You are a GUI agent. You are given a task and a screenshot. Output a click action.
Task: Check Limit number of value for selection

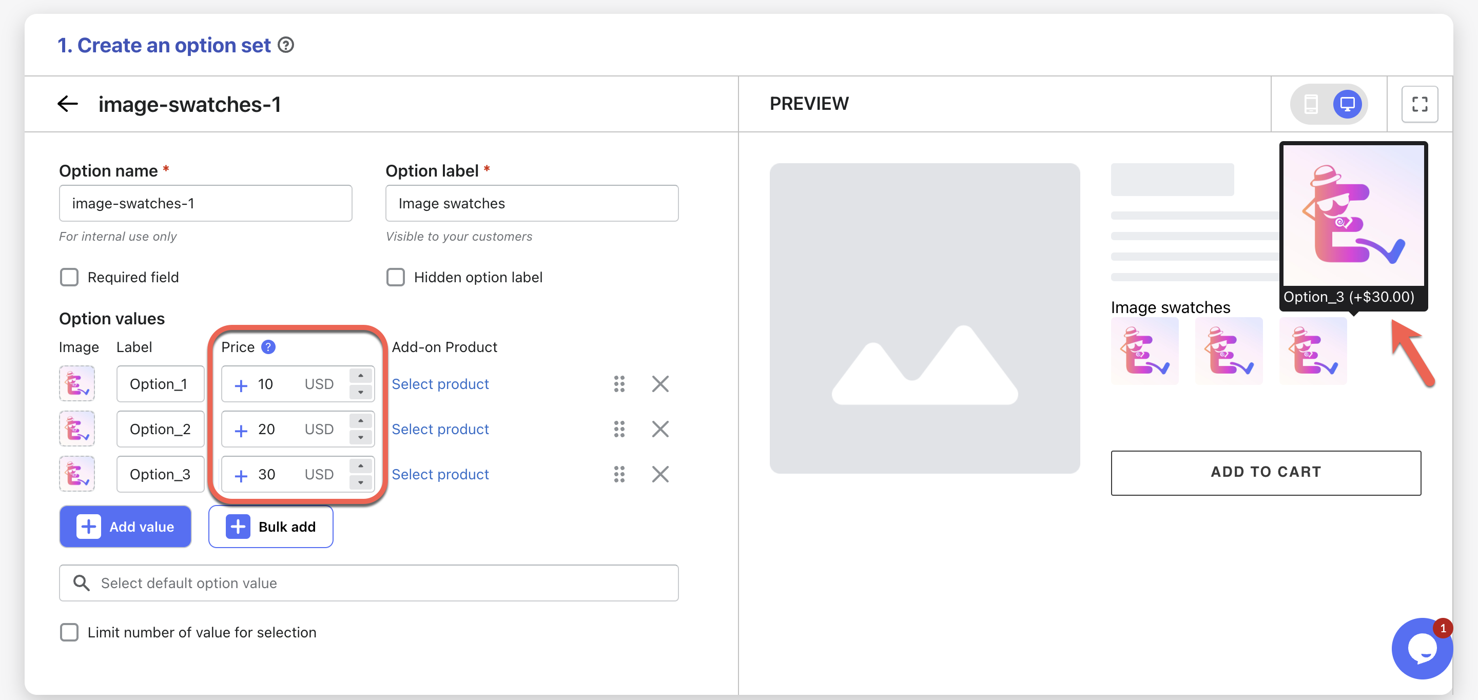click(69, 632)
